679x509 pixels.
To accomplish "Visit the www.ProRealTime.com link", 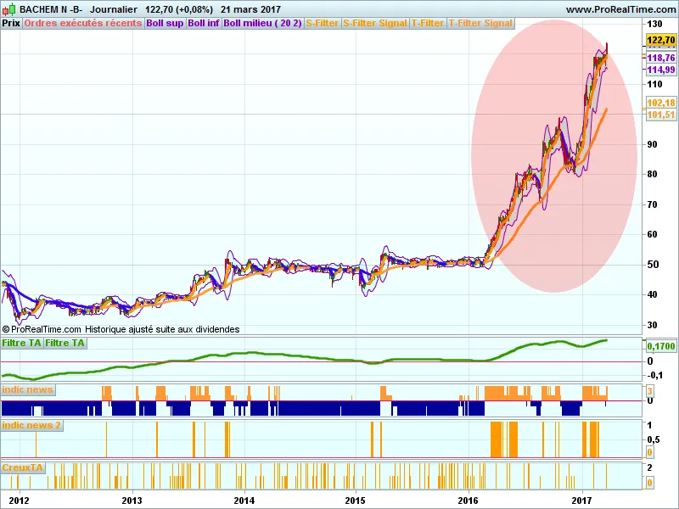I will pos(620,9).
